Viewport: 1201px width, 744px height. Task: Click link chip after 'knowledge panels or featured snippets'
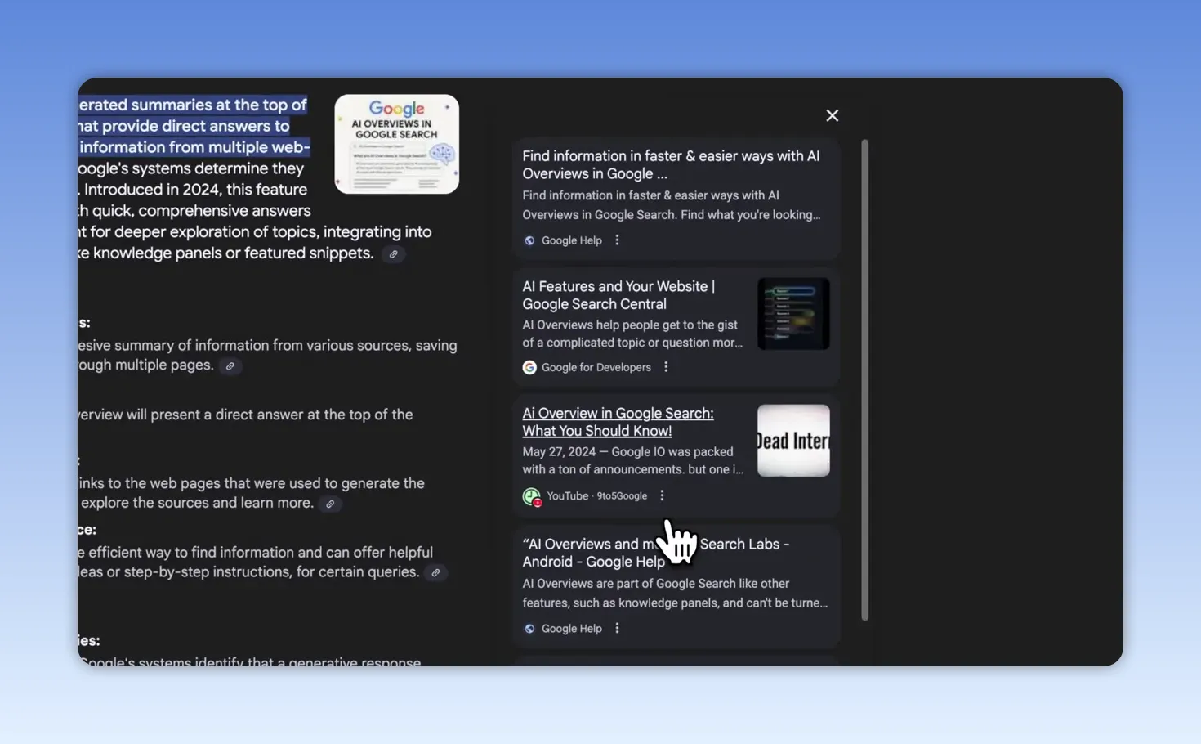click(x=394, y=254)
